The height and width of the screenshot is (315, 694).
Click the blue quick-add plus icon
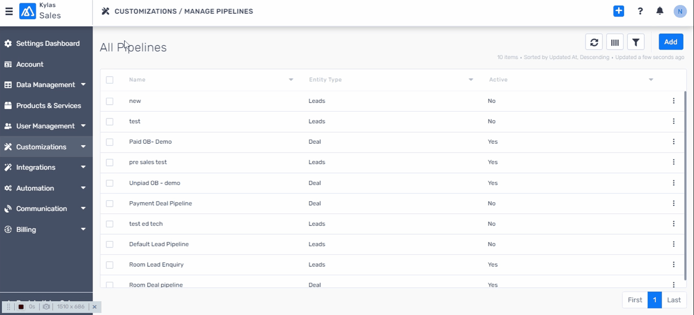click(619, 11)
